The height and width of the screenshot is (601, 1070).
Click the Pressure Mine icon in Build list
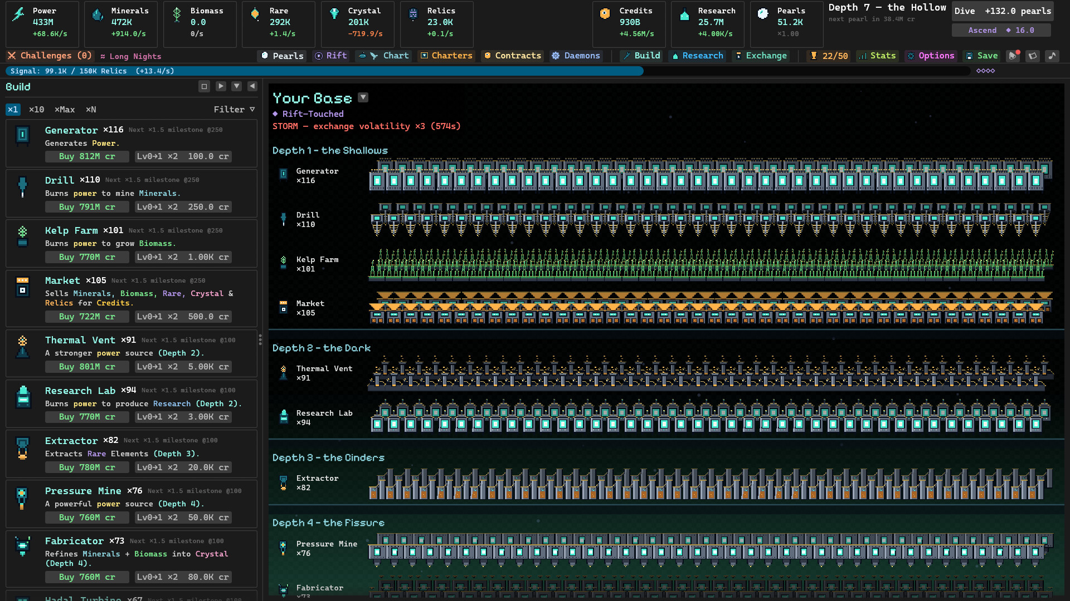point(22,497)
